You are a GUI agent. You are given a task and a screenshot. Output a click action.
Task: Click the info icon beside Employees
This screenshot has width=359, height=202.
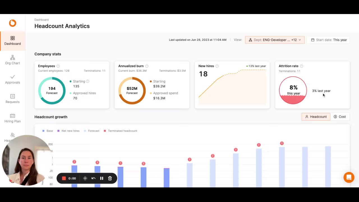click(x=58, y=66)
